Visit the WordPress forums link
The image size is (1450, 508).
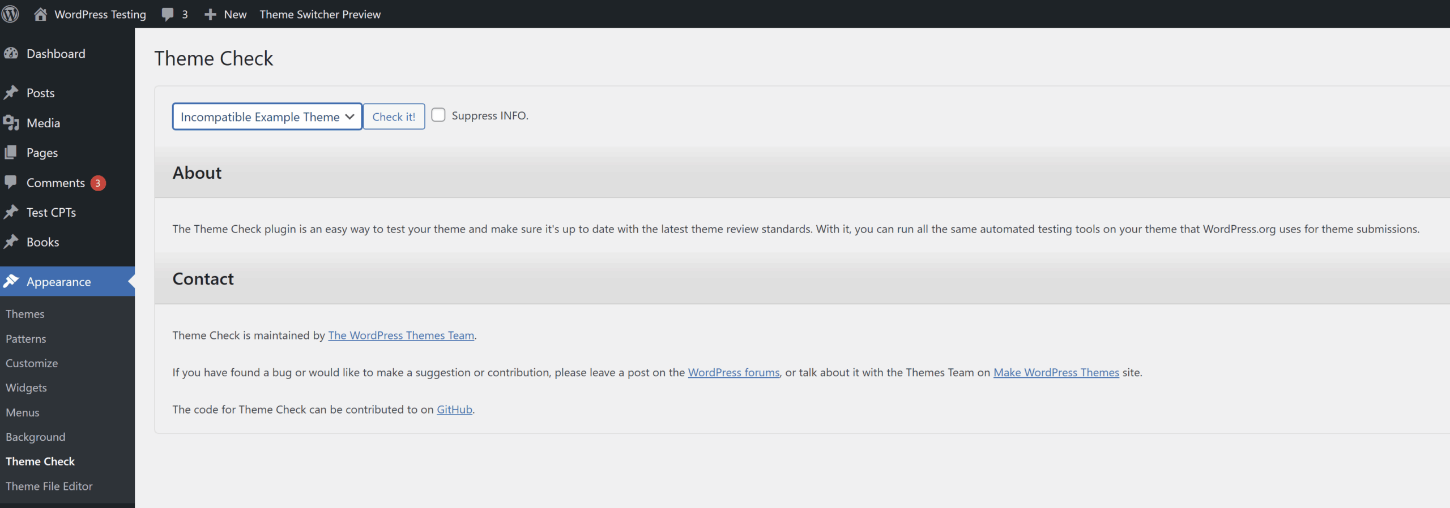click(x=733, y=373)
